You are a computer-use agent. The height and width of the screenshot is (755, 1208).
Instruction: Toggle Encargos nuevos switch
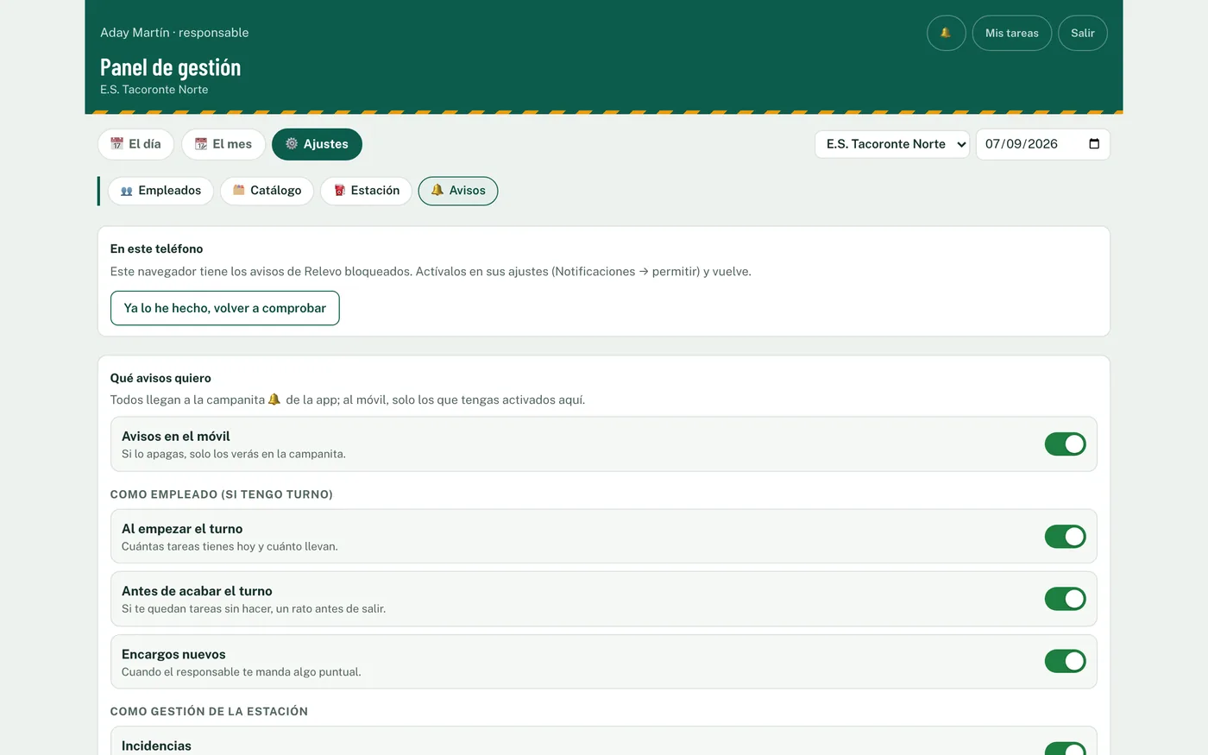tap(1065, 661)
